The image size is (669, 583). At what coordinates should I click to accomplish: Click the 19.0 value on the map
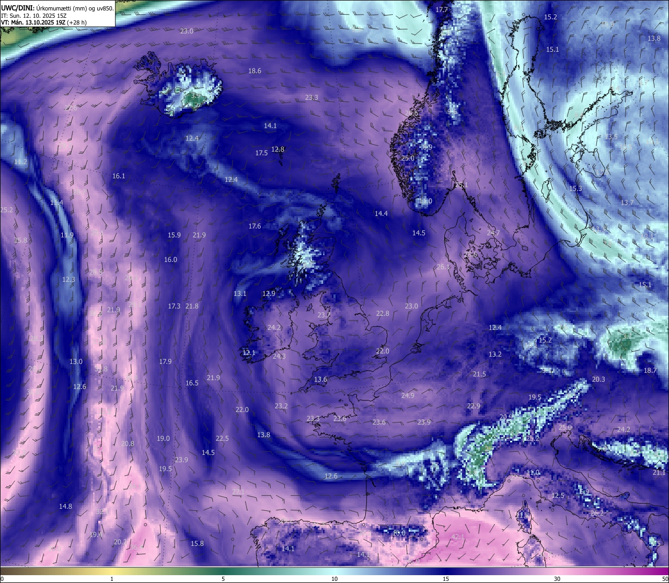pos(163,439)
